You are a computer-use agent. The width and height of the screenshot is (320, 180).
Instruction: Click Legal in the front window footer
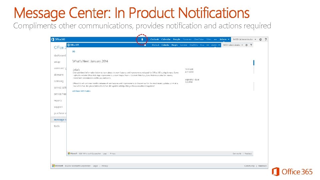pyautogui.click(x=105, y=153)
